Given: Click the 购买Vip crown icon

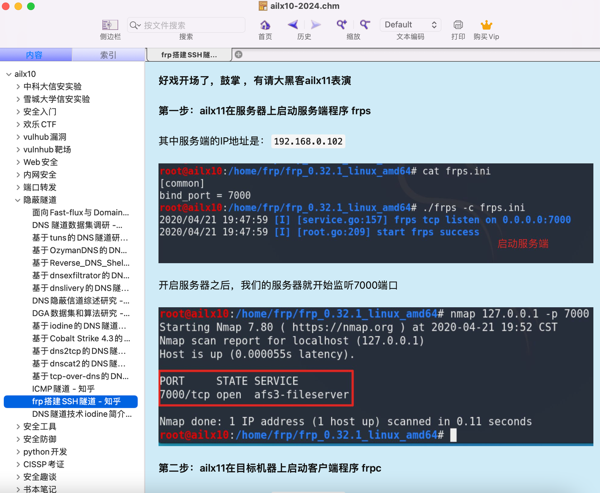Looking at the screenshot, I should pyautogui.click(x=486, y=25).
